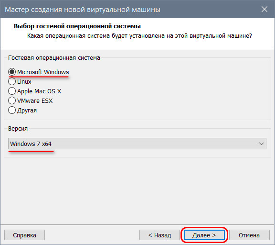Close the virtual machine wizard window
This screenshot has height=245, width=275.
(x=264, y=9)
